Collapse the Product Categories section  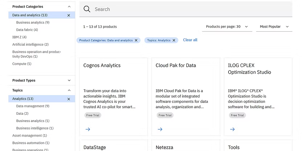tap(69, 7)
